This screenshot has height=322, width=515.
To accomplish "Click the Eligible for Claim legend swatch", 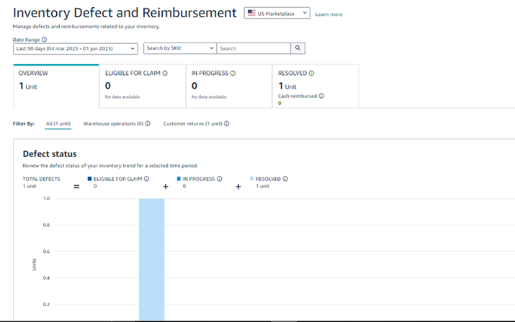I will click(89, 179).
